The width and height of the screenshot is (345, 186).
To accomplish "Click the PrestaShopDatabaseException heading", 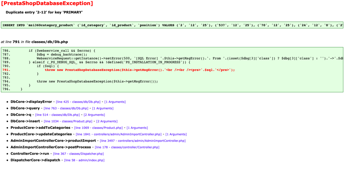I will 47,3.
